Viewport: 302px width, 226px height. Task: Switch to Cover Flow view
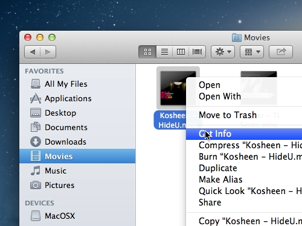[x=197, y=52]
